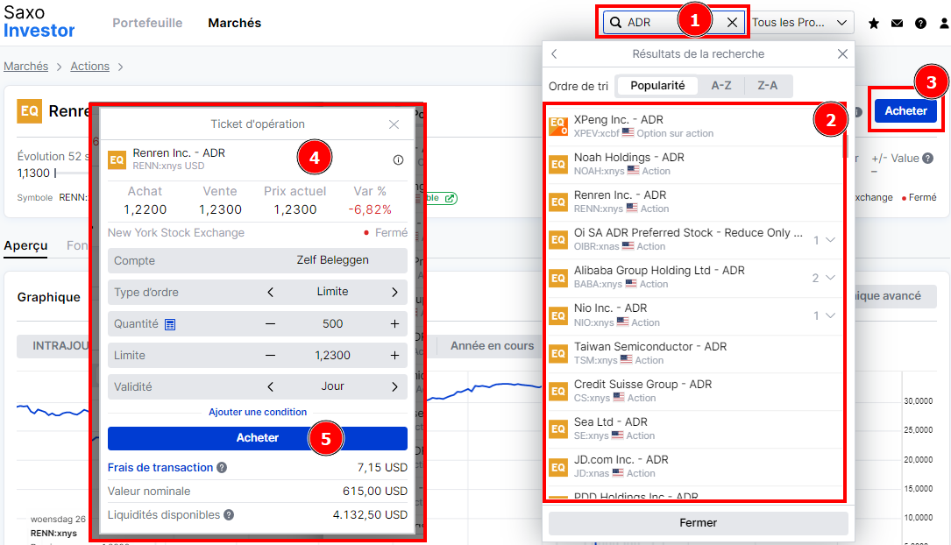The width and height of the screenshot is (951, 545).
Task: Select JD.com Inc. - ADR result
Action: [x=694, y=465]
